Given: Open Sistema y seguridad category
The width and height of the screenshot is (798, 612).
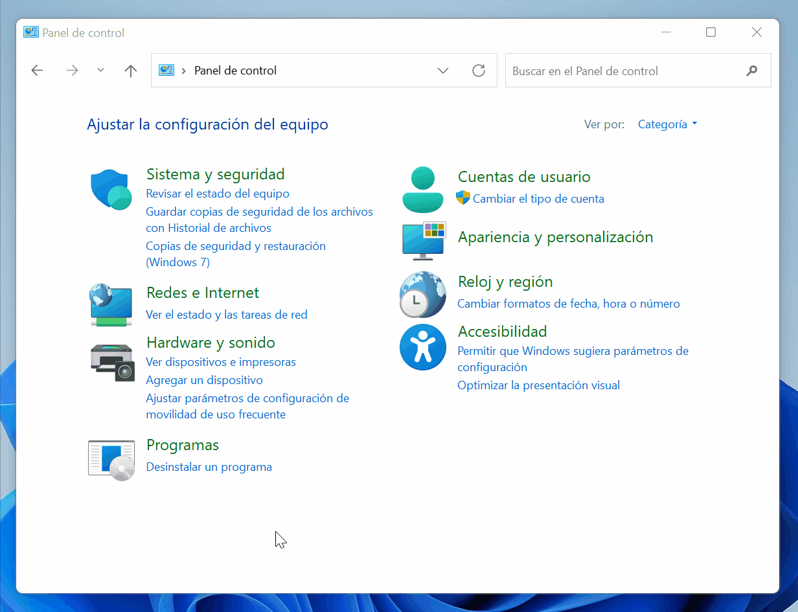Looking at the screenshot, I should (216, 174).
